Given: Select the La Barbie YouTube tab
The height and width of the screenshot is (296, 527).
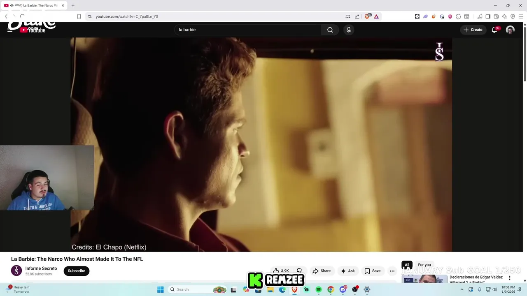Looking at the screenshot, I should tap(34, 5).
